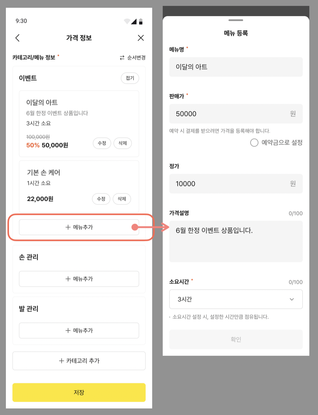Edit the 이달의 아트 menu item
Viewport: 318px width, 415px height.
(x=102, y=143)
